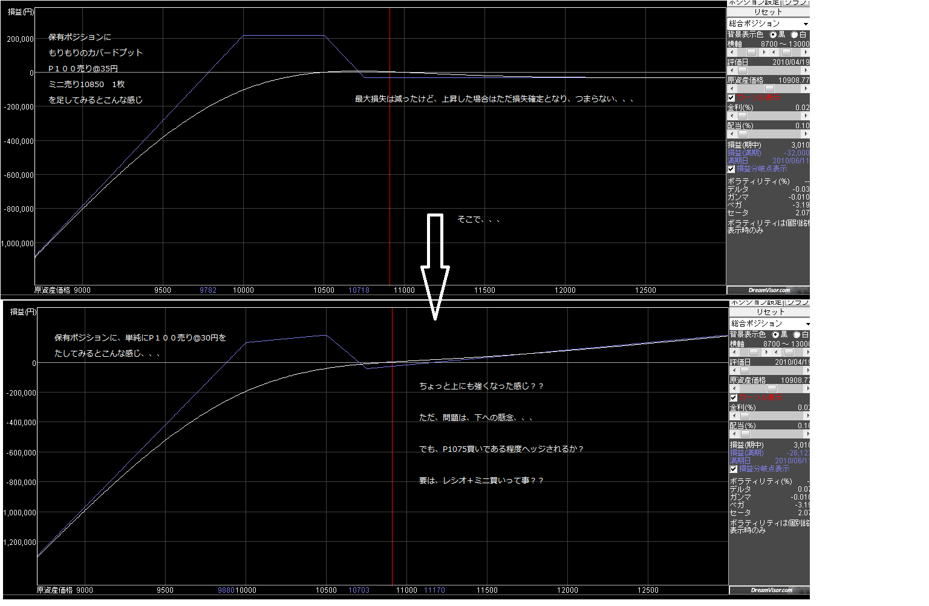
Task: Toggle the カーソル表示 checkbox in the upper panel
Action: click(x=731, y=97)
